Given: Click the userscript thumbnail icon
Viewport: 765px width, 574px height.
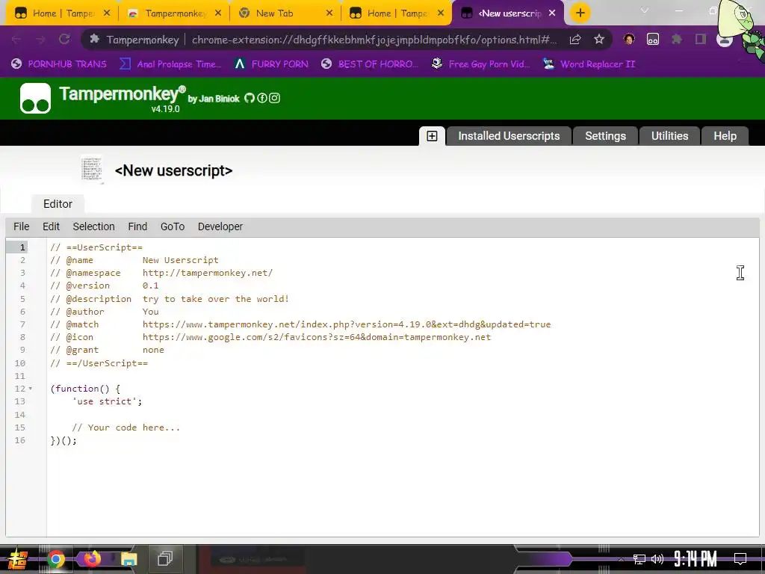Looking at the screenshot, I should [92, 170].
